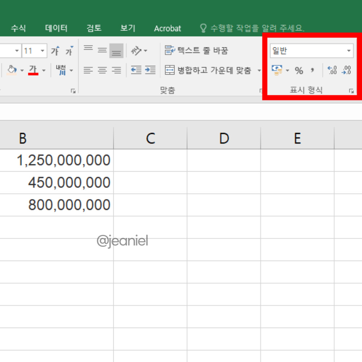Click the text orientation icon
The height and width of the screenshot is (362, 362).
[x=136, y=51]
